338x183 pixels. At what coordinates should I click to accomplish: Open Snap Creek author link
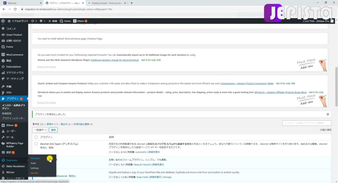point(142,177)
